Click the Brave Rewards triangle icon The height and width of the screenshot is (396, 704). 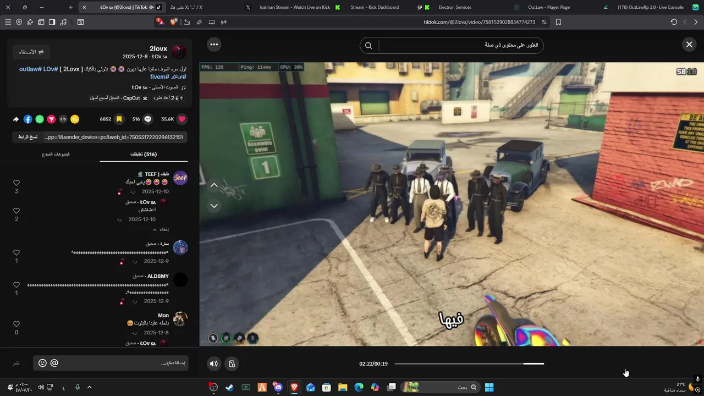[160, 22]
